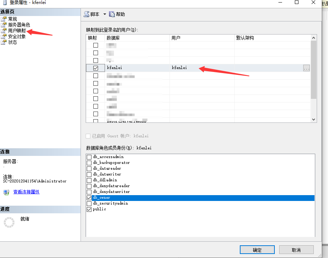Screen dimensions: 328x258
Task: Click the 用户 column header
Action: point(202,38)
